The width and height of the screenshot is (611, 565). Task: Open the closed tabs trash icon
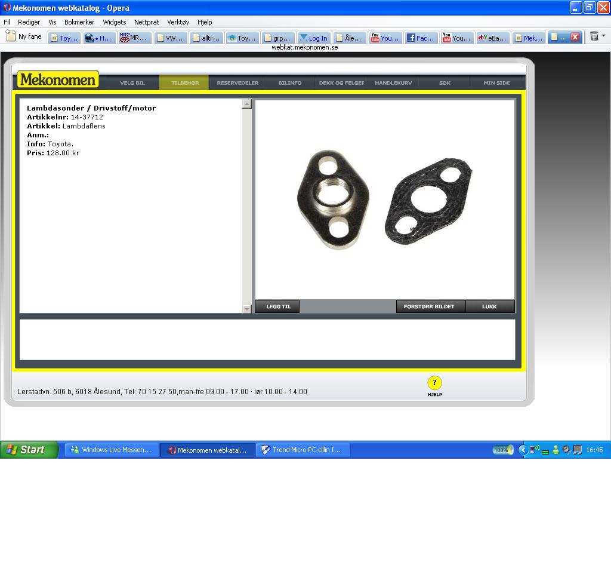pyautogui.click(x=594, y=36)
